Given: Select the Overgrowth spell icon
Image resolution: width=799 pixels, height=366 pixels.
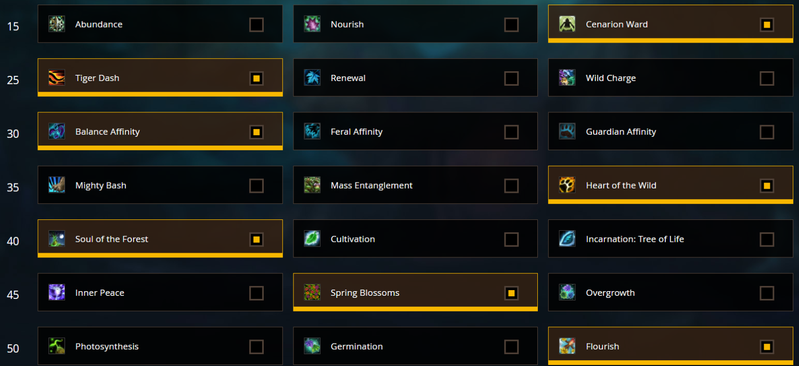Looking at the screenshot, I should [x=567, y=293].
